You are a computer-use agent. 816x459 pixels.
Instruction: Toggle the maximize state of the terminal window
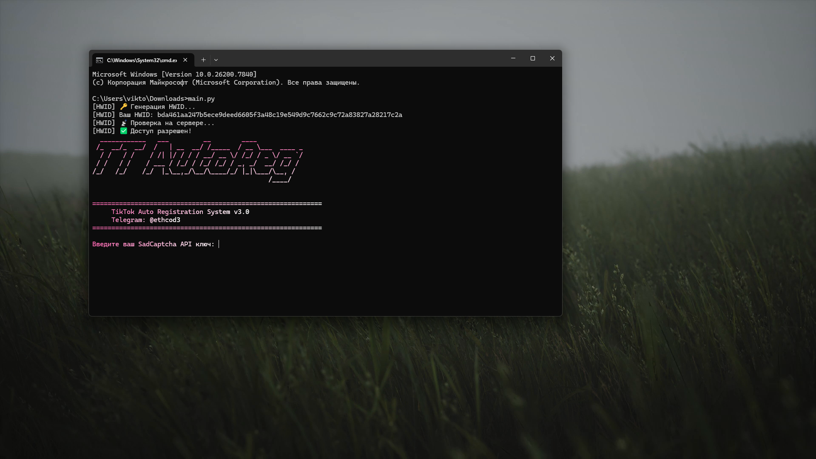tap(532, 58)
